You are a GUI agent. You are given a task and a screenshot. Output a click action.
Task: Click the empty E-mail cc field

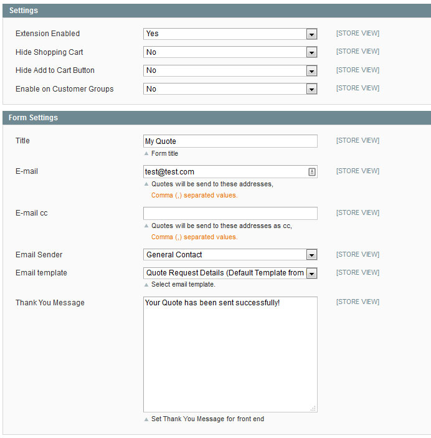click(230, 214)
